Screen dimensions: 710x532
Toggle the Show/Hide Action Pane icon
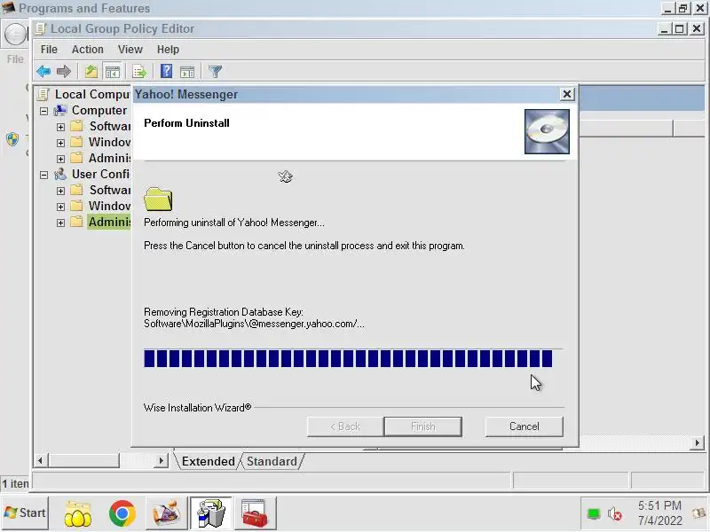click(x=187, y=71)
